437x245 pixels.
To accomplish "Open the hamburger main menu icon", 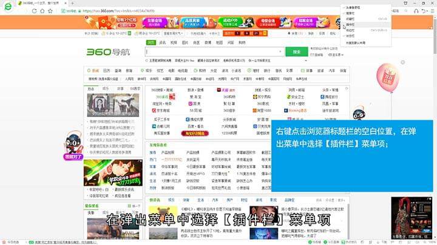I will coord(433,11).
